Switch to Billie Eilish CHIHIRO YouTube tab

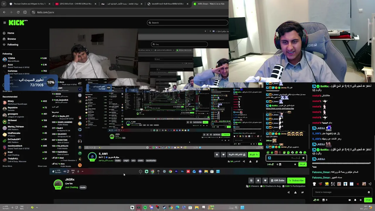pos(76,4)
